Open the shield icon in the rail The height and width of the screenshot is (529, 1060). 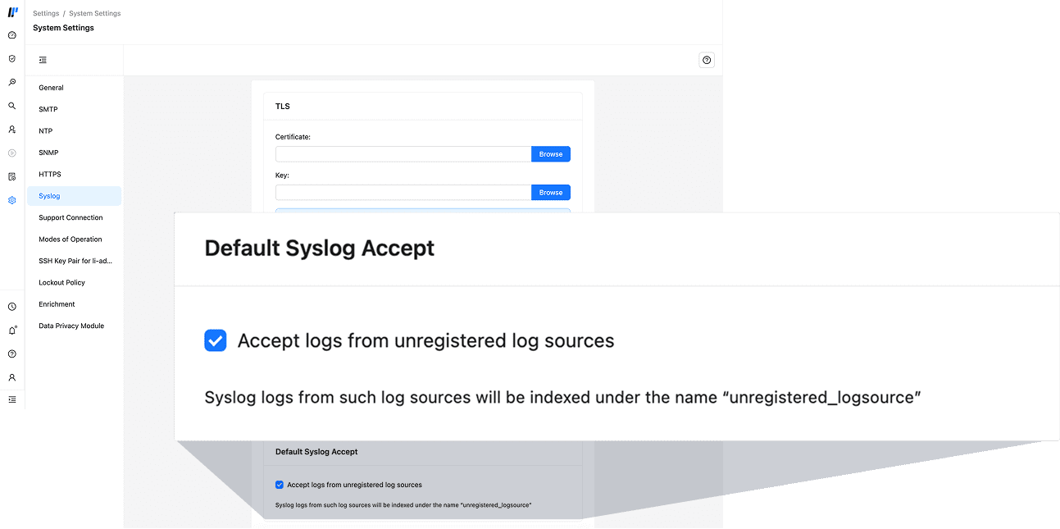tap(11, 59)
